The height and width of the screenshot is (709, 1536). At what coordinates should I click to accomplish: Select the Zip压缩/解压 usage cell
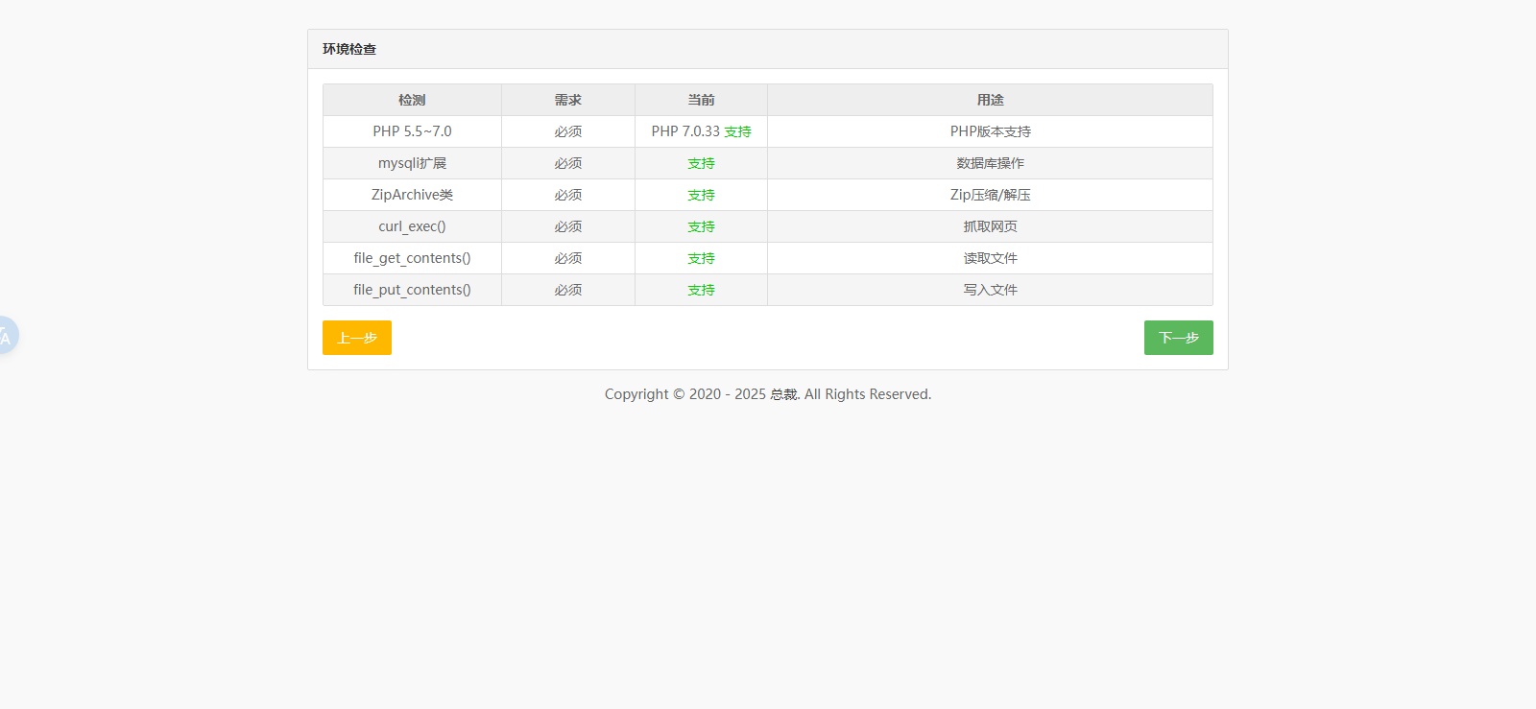coord(990,195)
